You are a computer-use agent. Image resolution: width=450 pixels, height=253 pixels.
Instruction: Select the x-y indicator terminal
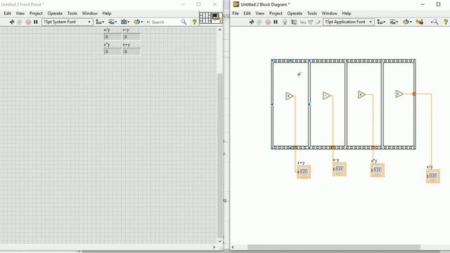339,169
